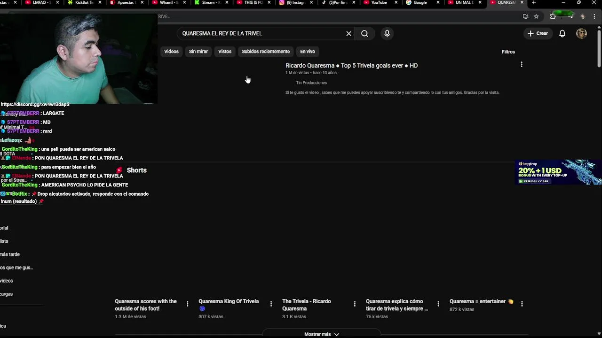Click the magnifier search button
The height and width of the screenshot is (338, 602).
click(x=364, y=33)
